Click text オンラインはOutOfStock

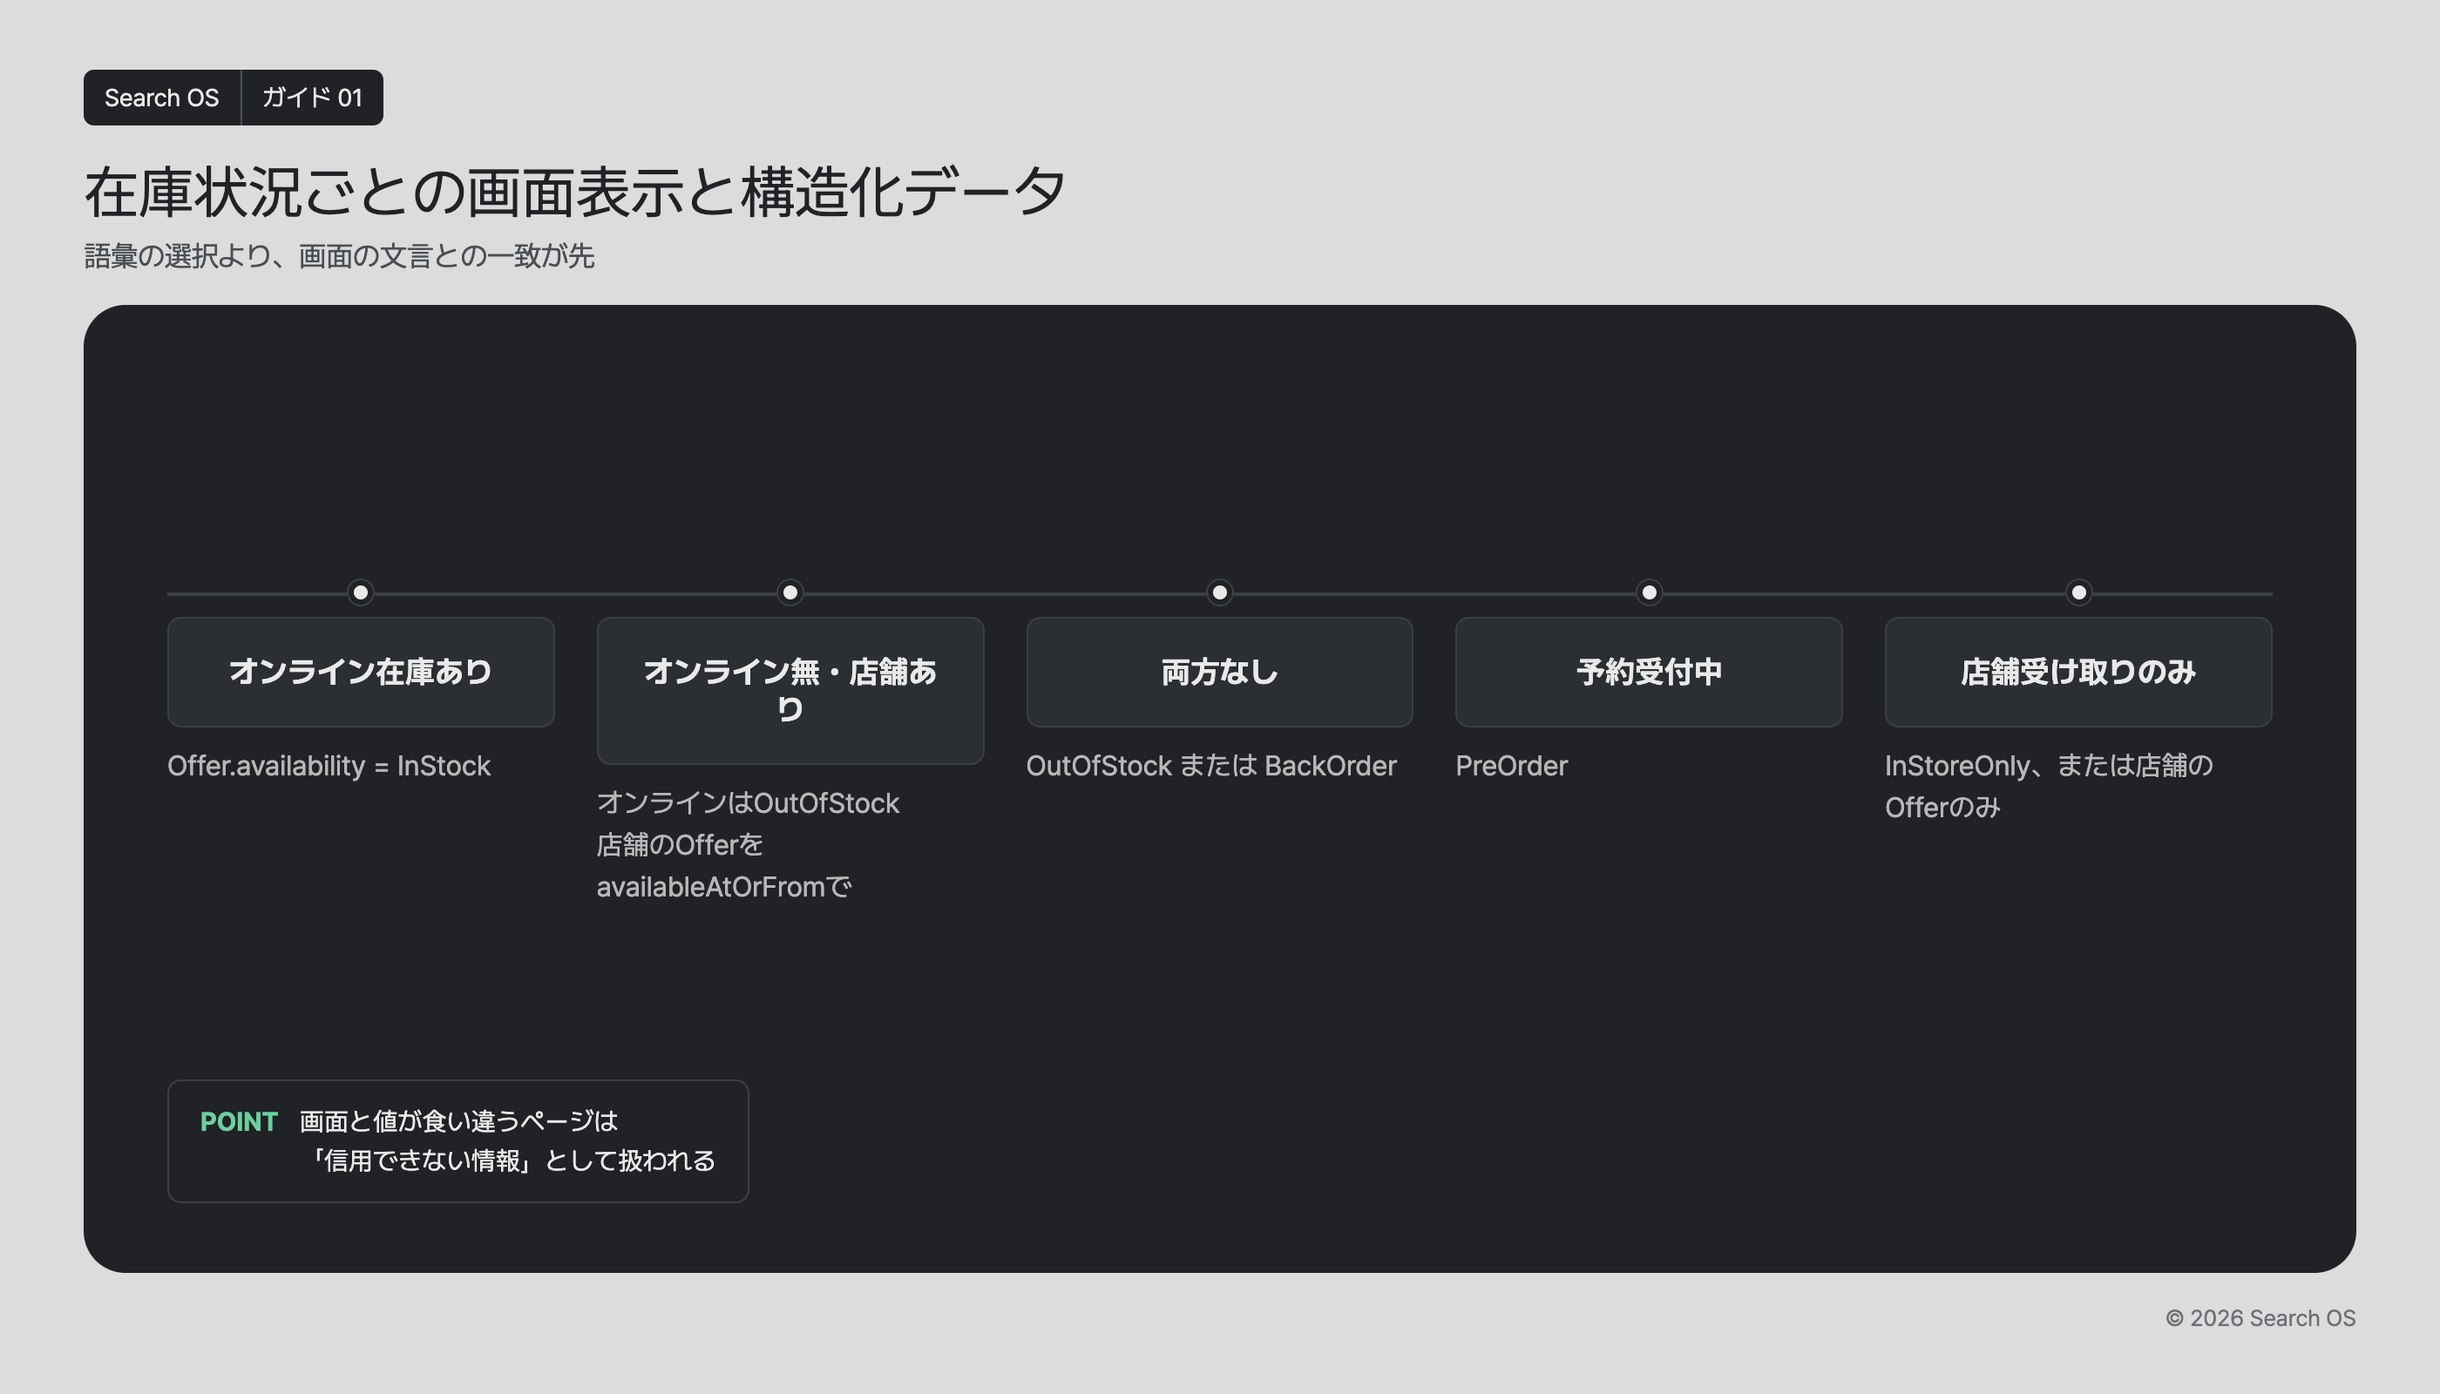point(748,803)
